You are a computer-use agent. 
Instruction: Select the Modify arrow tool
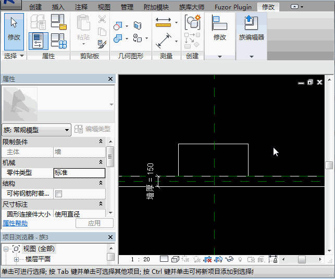(14, 30)
